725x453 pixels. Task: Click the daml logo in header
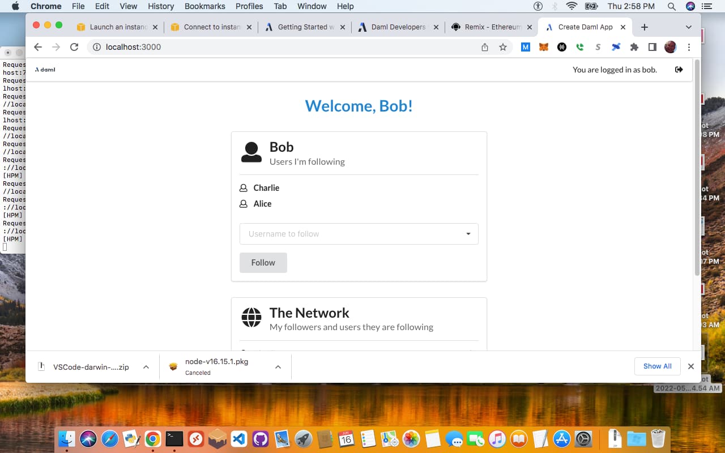click(x=45, y=70)
